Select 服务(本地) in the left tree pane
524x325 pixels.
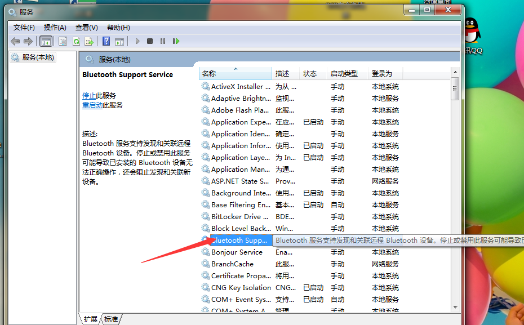33,57
